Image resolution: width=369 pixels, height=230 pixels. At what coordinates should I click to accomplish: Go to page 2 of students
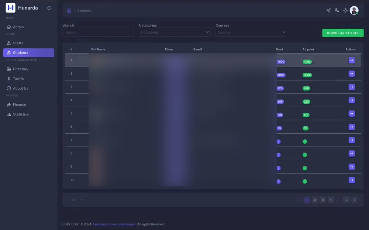[315, 200]
